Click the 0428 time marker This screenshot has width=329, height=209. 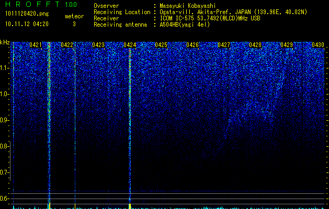255,45
